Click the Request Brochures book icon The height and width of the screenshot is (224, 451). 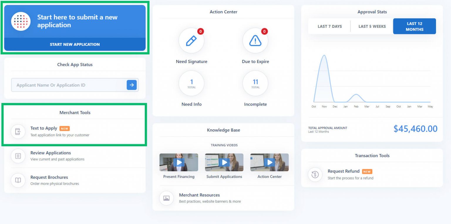[x=18, y=180]
